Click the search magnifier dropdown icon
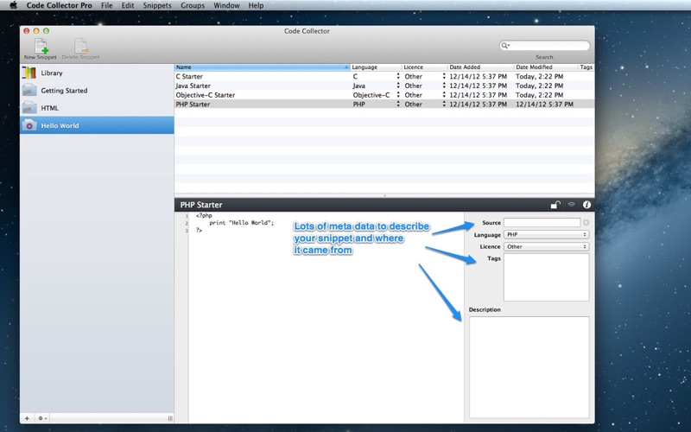The width and height of the screenshot is (691, 432). click(x=505, y=46)
